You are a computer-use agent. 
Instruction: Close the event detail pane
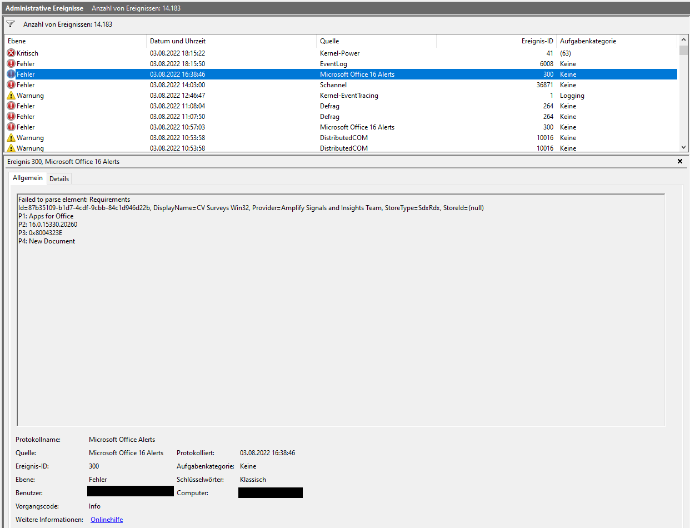[680, 161]
